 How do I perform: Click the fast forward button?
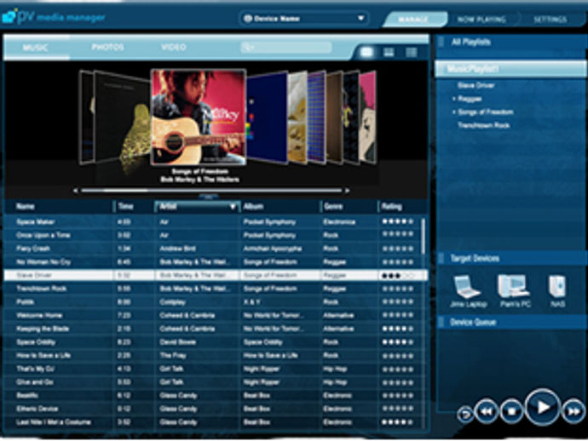(574, 411)
